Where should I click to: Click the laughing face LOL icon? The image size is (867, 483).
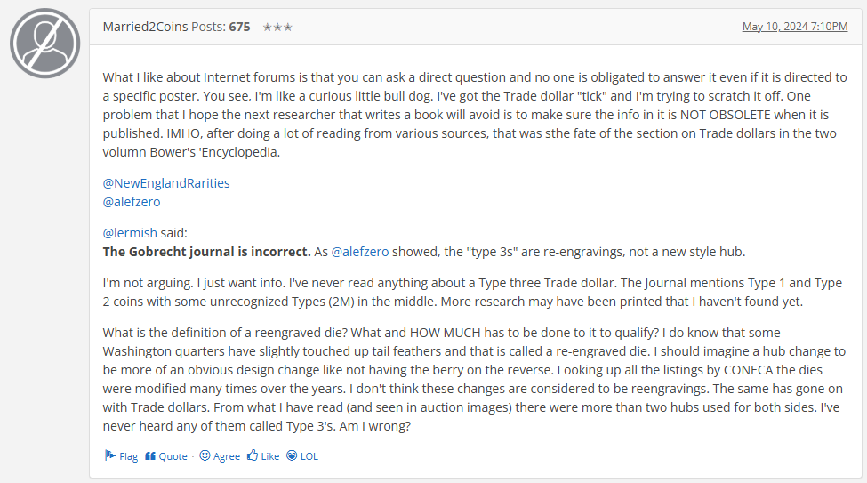[x=292, y=455]
